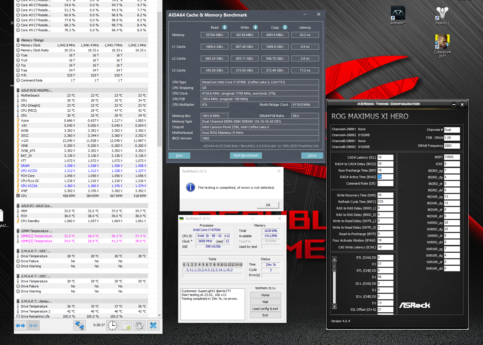Click the tCKE value field
Viewport: 483px width, 345px height.
[x=452, y=164]
